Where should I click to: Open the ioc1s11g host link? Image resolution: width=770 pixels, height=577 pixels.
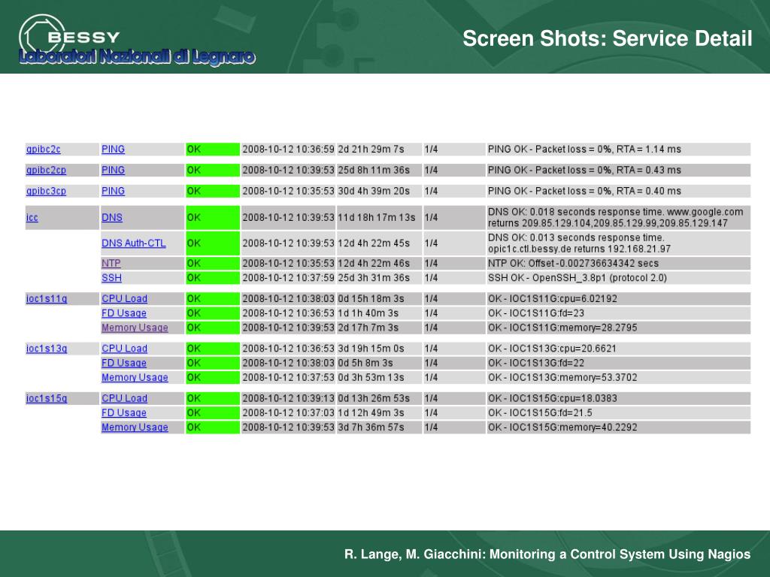click(47, 298)
